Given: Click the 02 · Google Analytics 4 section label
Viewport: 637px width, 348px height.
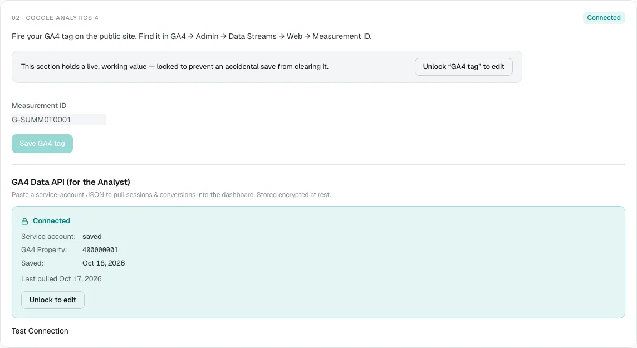Looking at the screenshot, I should [x=55, y=18].
